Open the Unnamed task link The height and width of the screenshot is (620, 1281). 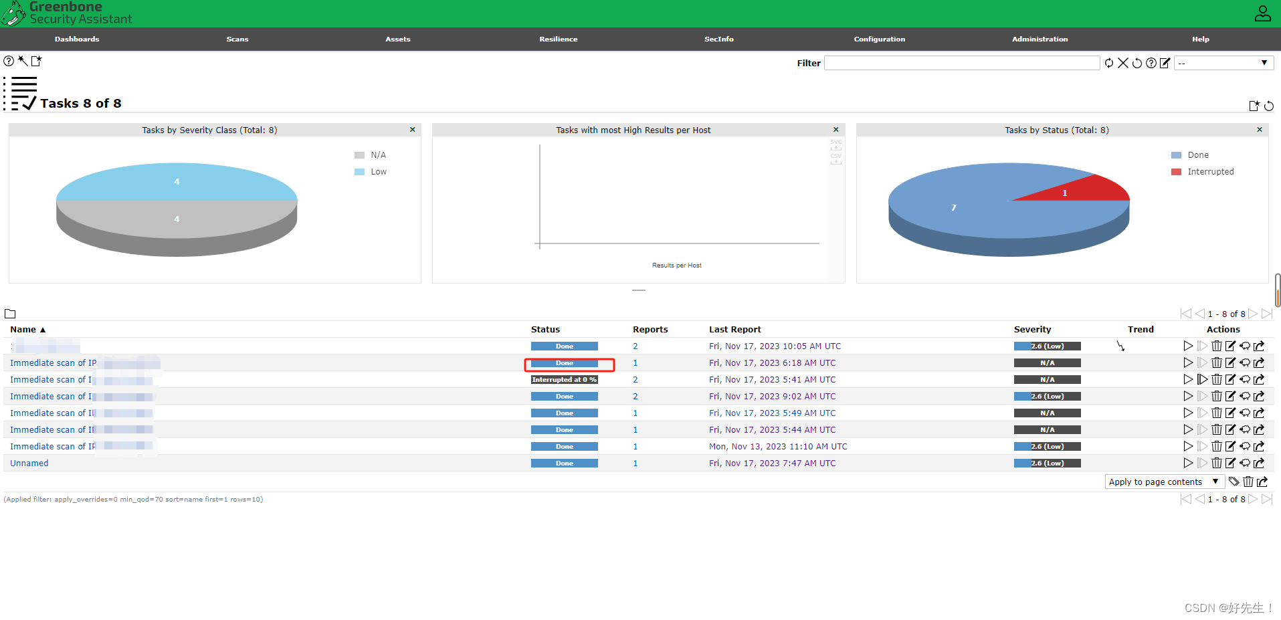(29, 463)
